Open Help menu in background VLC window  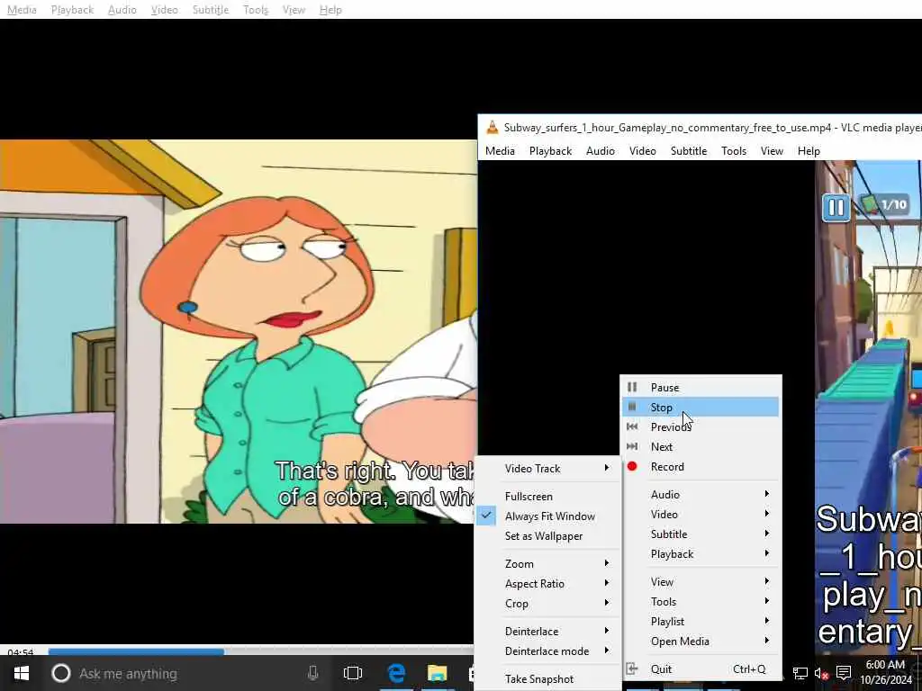330,10
